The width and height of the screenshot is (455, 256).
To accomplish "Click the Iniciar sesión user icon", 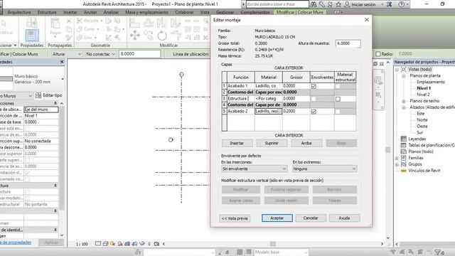I will click(x=347, y=4).
